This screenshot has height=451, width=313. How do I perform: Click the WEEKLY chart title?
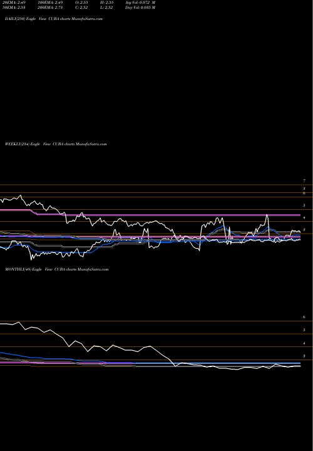click(56, 144)
